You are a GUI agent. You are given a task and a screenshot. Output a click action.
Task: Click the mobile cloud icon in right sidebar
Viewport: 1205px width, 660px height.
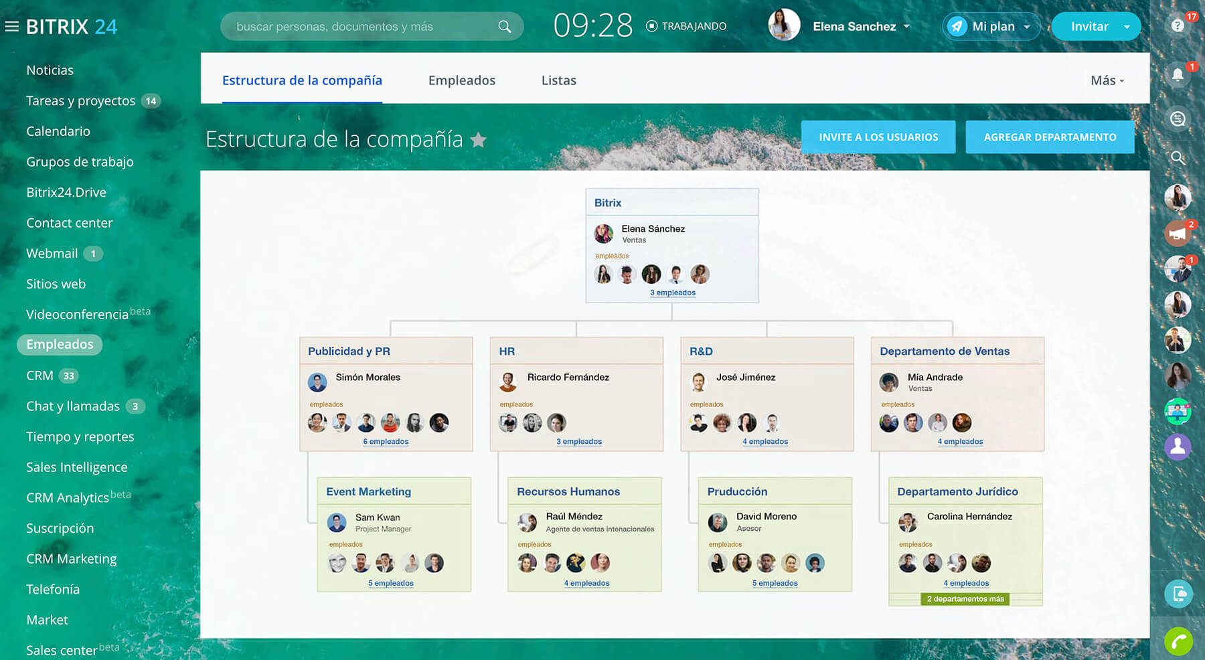[x=1178, y=593]
